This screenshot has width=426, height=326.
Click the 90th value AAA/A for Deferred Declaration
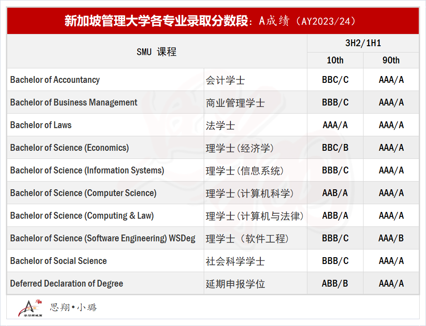click(x=391, y=283)
